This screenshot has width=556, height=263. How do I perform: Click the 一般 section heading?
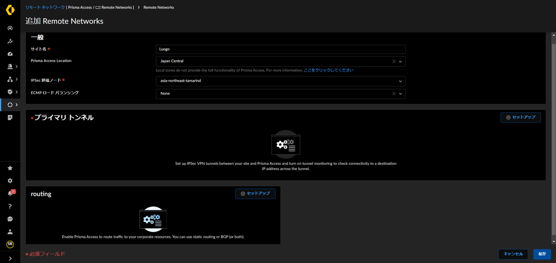37,37
